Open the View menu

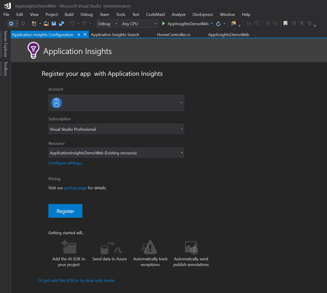coord(34,14)
